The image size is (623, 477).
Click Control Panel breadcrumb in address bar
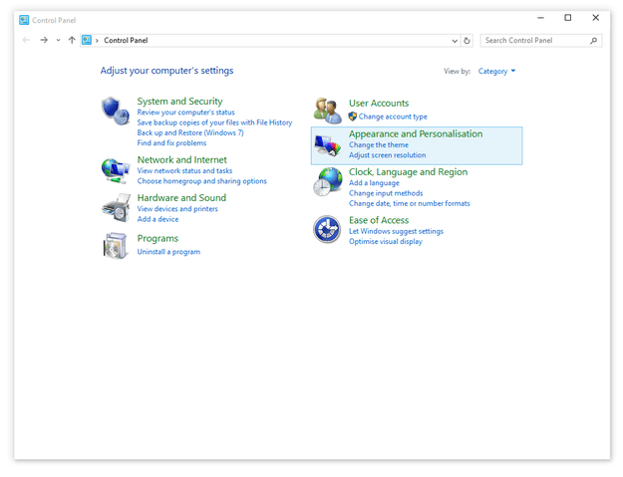pos(126,41)
